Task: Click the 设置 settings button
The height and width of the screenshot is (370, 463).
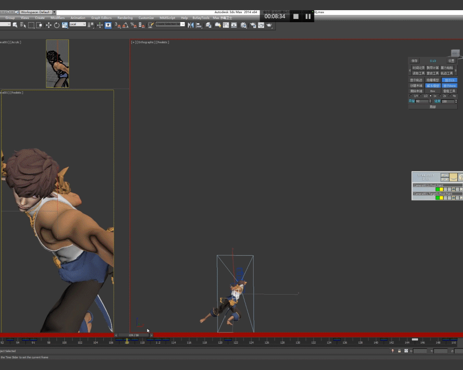Action: (x=451, y=61)
